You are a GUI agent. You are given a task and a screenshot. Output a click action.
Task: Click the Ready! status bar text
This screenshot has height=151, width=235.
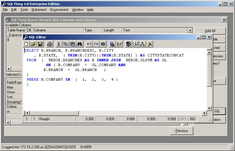[44, 119]
